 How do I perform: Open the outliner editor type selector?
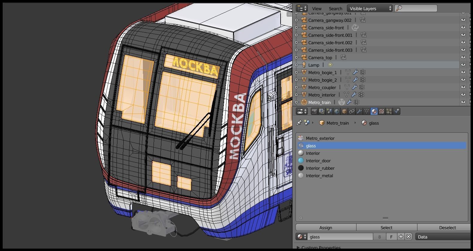[301, 8]
